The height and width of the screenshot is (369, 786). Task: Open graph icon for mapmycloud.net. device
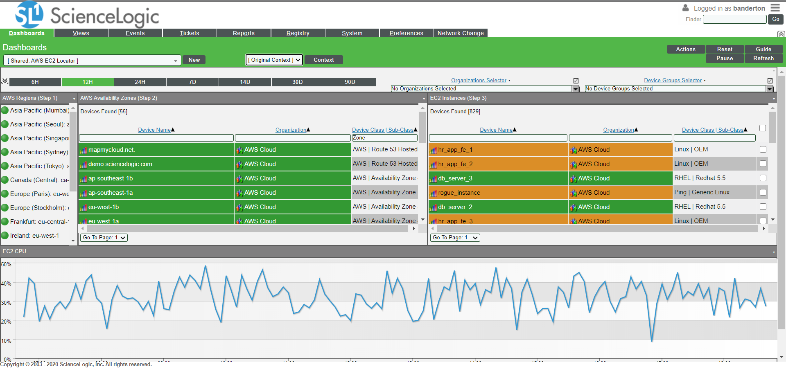(x=84, y=150)
